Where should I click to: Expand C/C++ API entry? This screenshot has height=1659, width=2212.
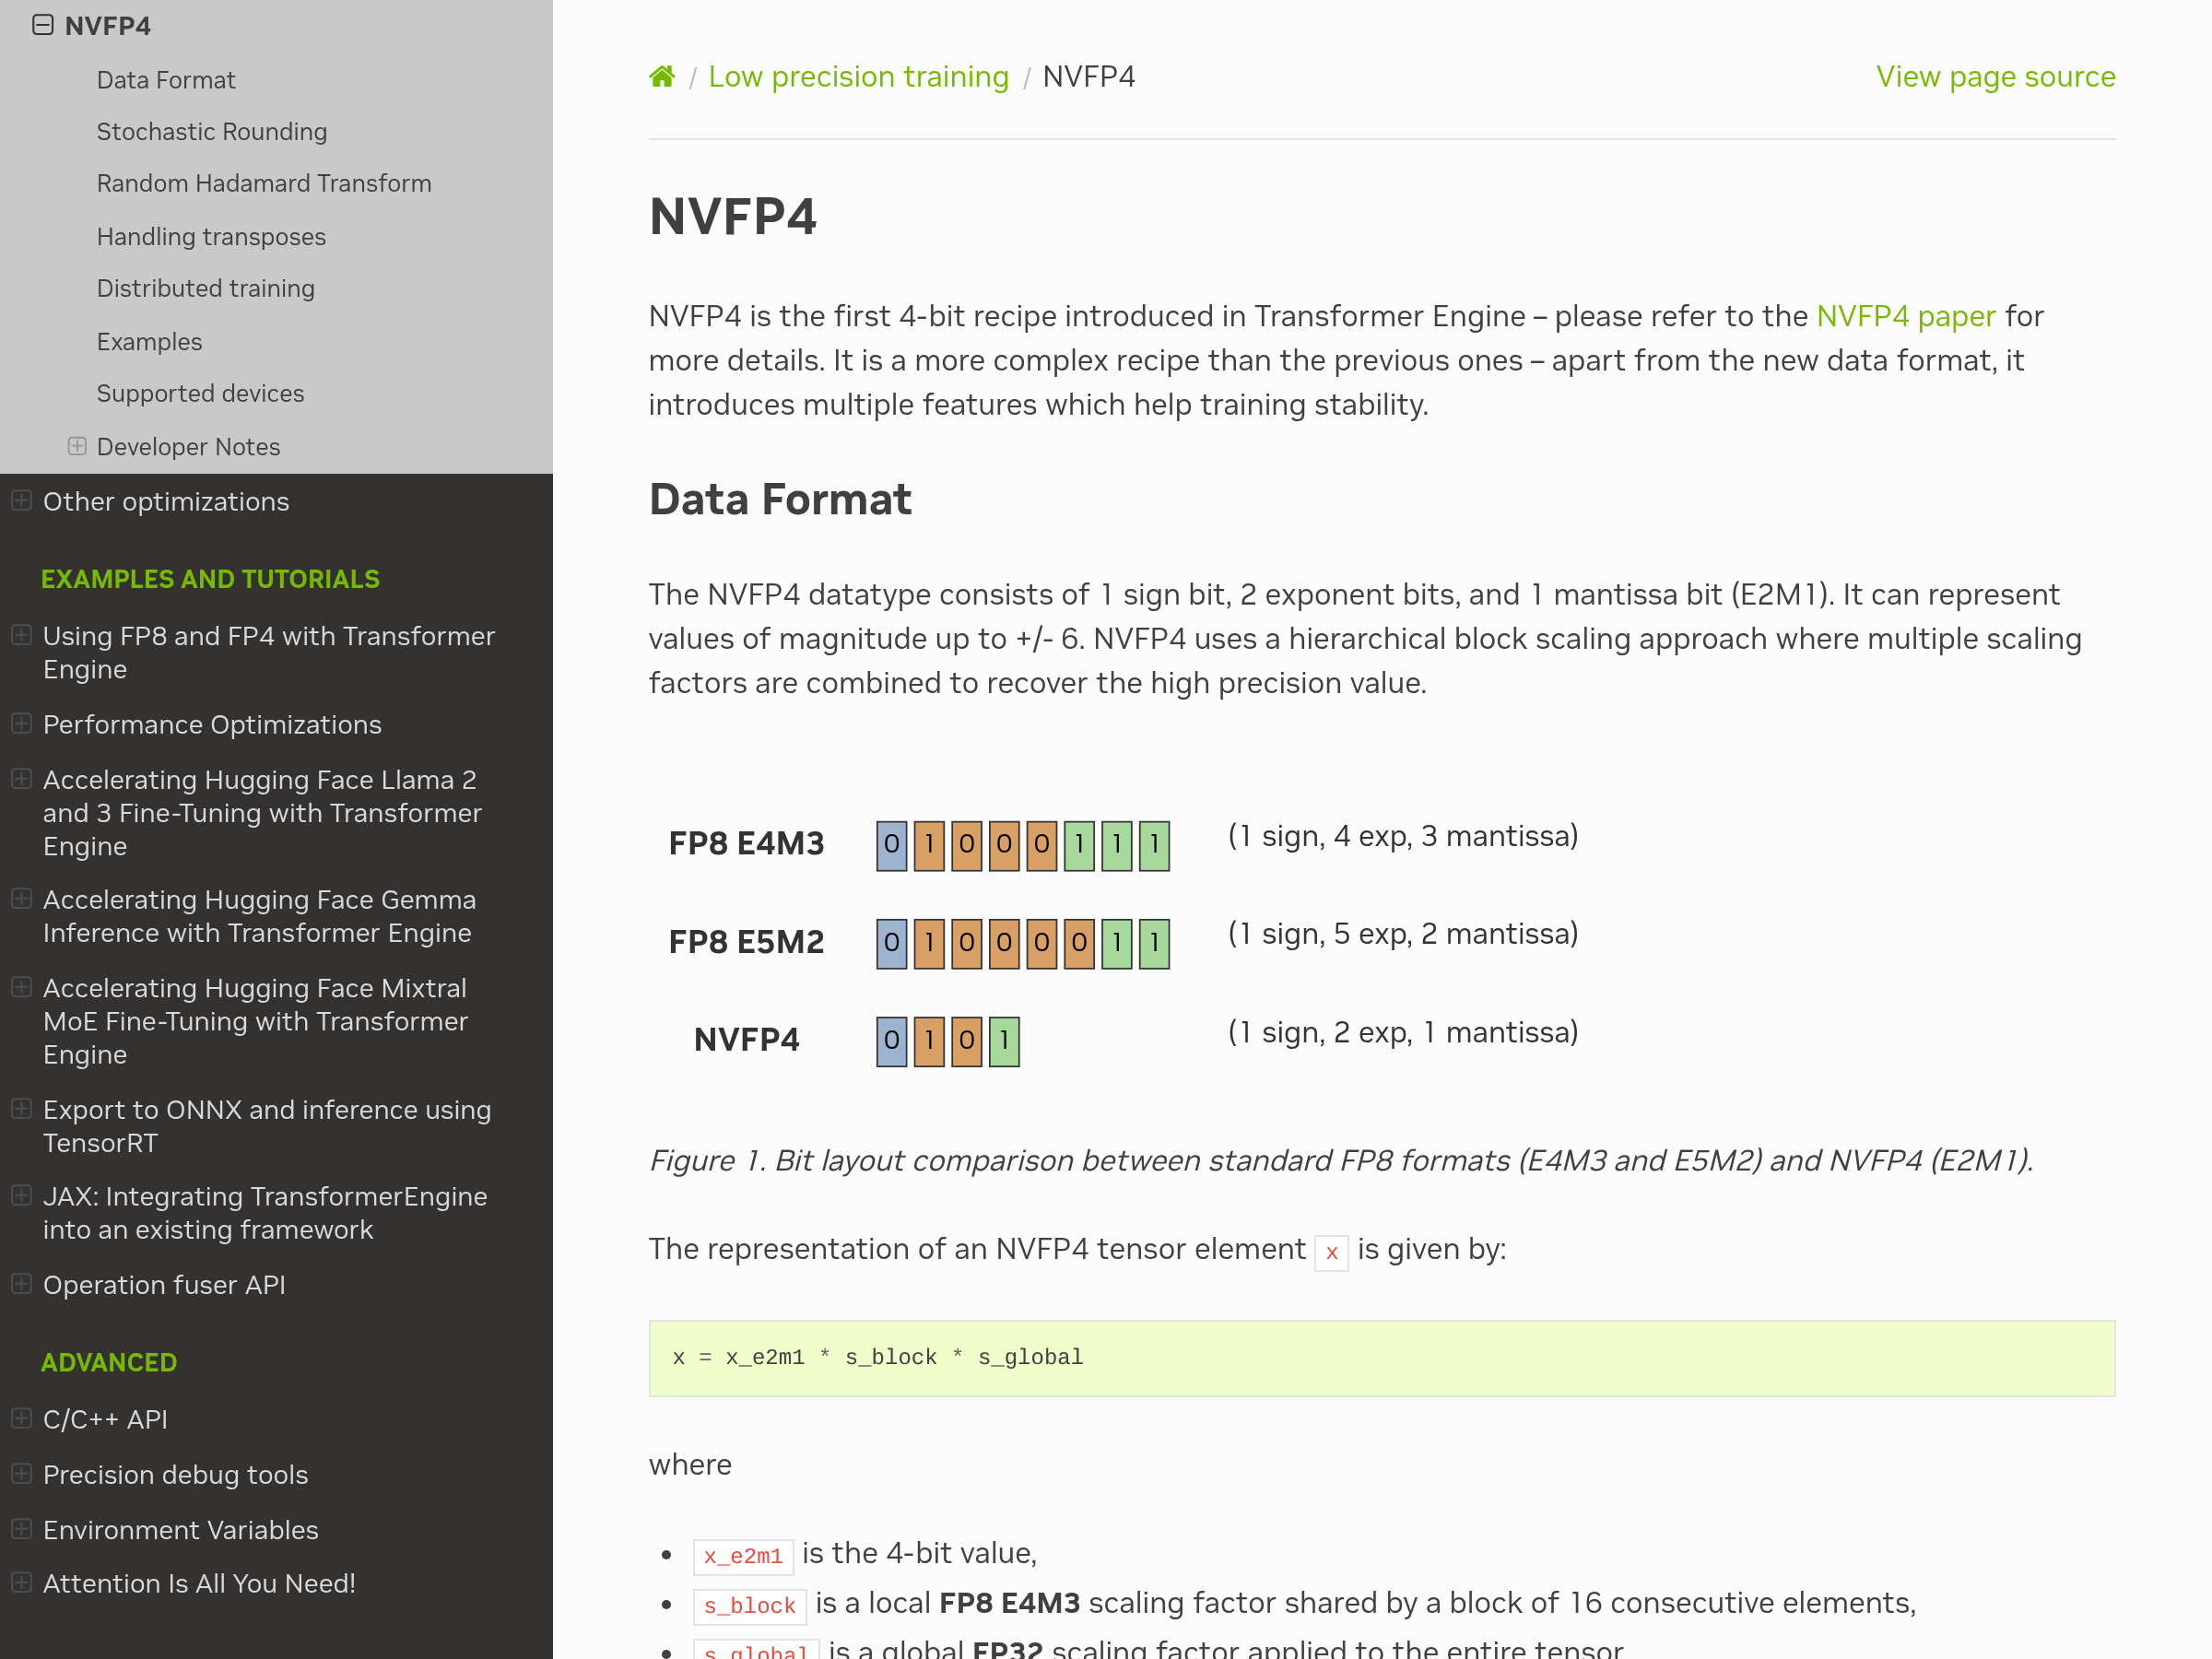[x=21, y=1418]
